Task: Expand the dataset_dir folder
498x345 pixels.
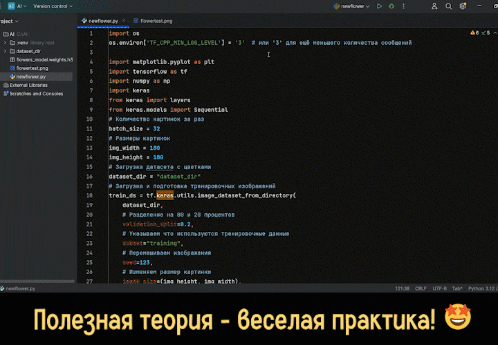Action: click(x=6, y=51)
